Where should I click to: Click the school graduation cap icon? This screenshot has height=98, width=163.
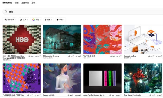pos(58,20)
